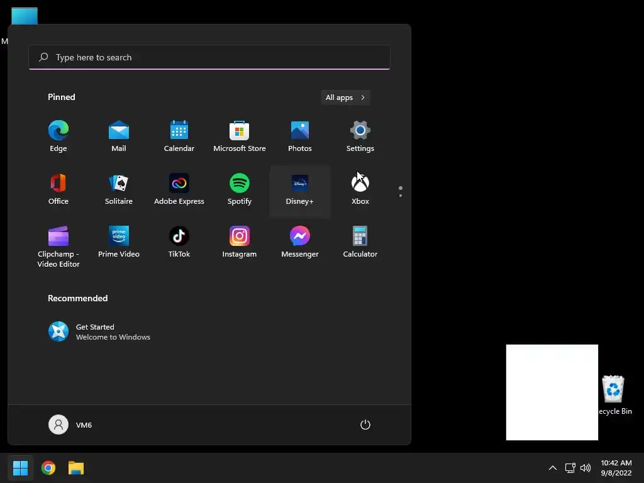Show hidden system tray icons
This screenshot has height=483, width=644.
click(553, 468)
